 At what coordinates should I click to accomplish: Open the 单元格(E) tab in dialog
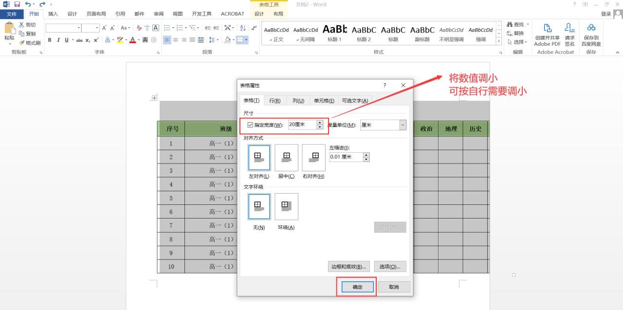pos(324,101)
